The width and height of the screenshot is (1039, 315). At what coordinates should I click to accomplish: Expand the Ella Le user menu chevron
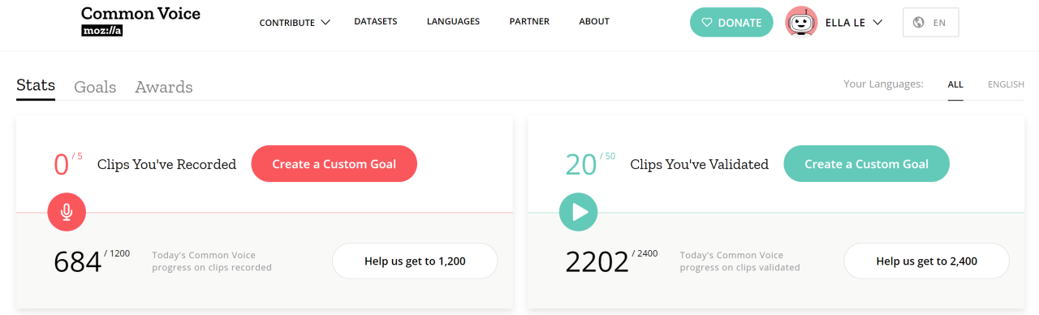click(x=877, y=22)
